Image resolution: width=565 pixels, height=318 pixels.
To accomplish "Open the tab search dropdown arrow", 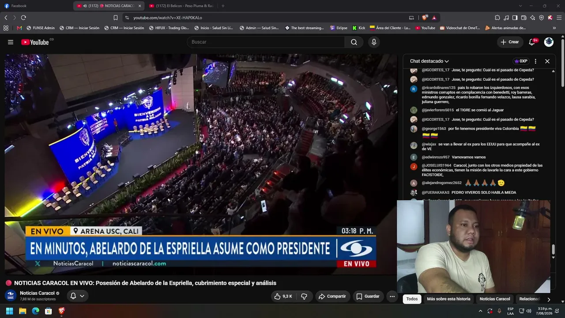I will point(520,6).
